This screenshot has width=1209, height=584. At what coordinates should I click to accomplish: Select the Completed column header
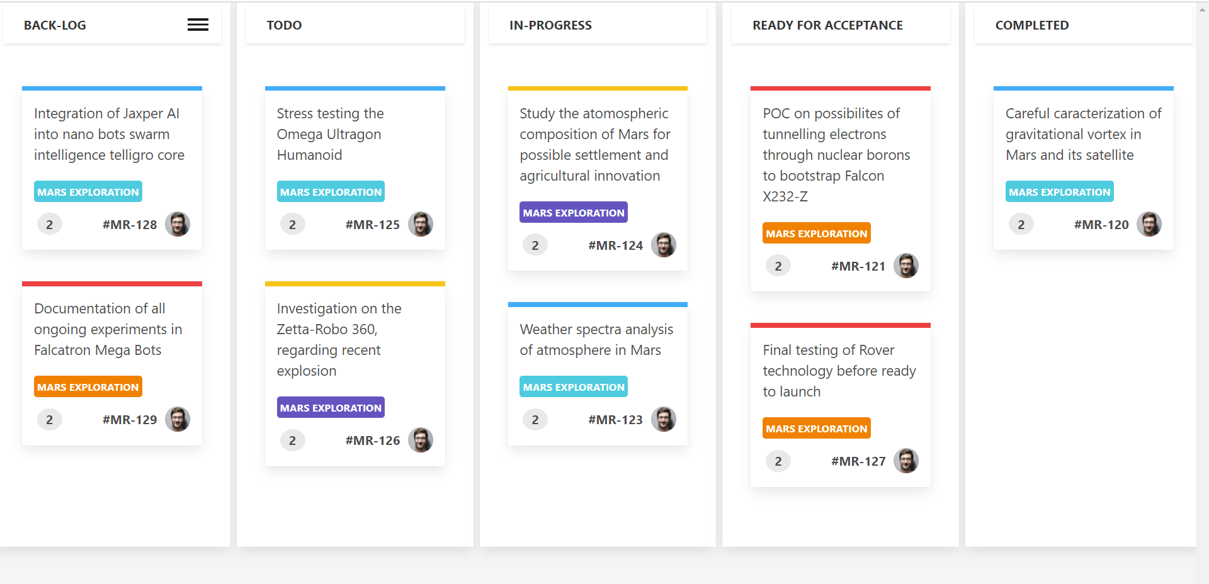(1032, 25)
